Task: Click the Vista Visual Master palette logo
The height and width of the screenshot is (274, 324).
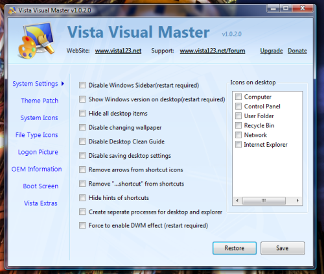Action: (x=36, y=40)
